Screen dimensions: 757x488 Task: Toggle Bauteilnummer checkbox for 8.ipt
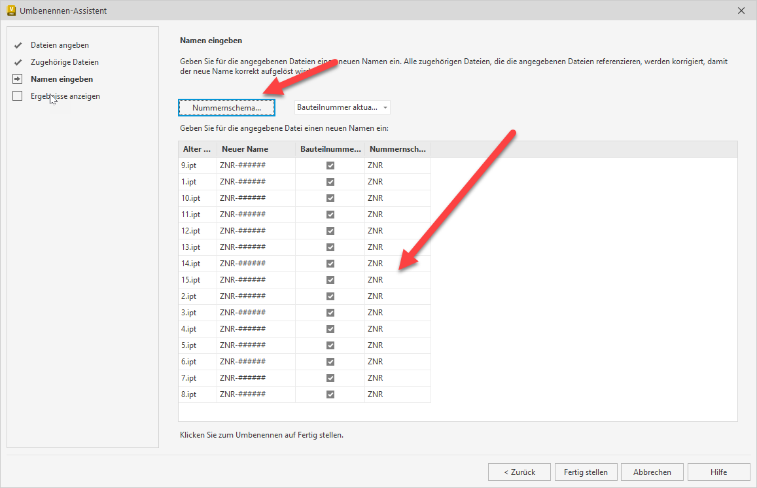pyautogui.click(x=330, y=394)
